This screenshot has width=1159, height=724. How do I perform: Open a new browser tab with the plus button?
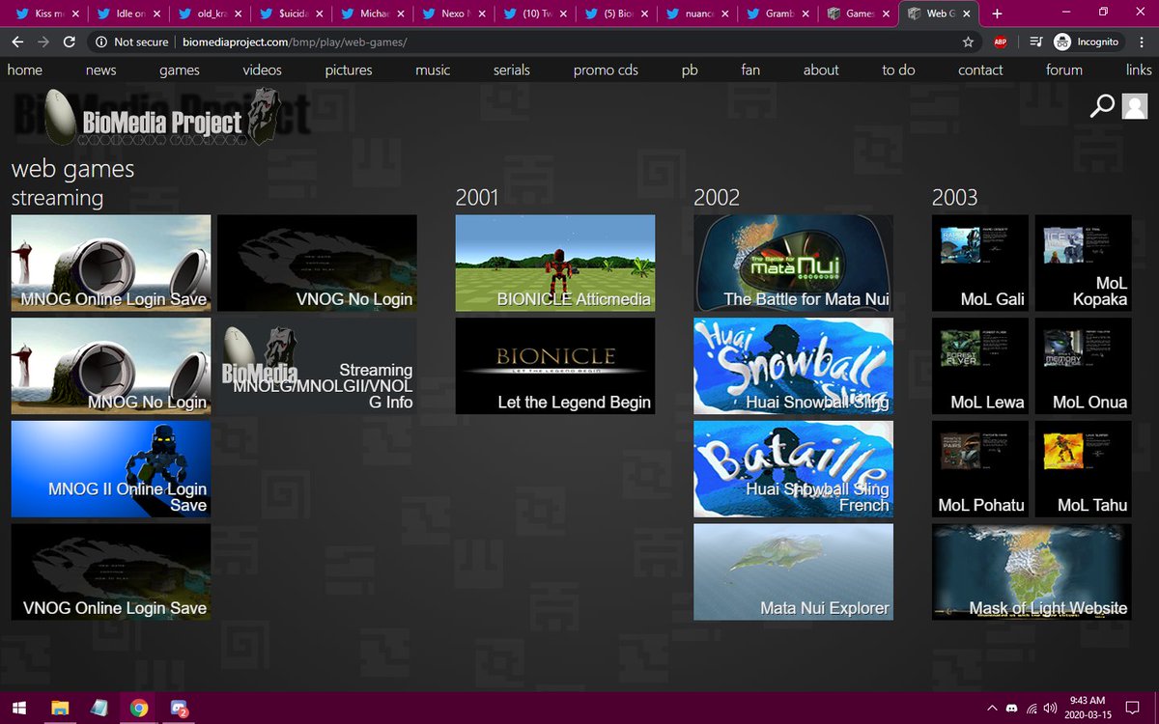pyautogui.click(x=997, y=14)
